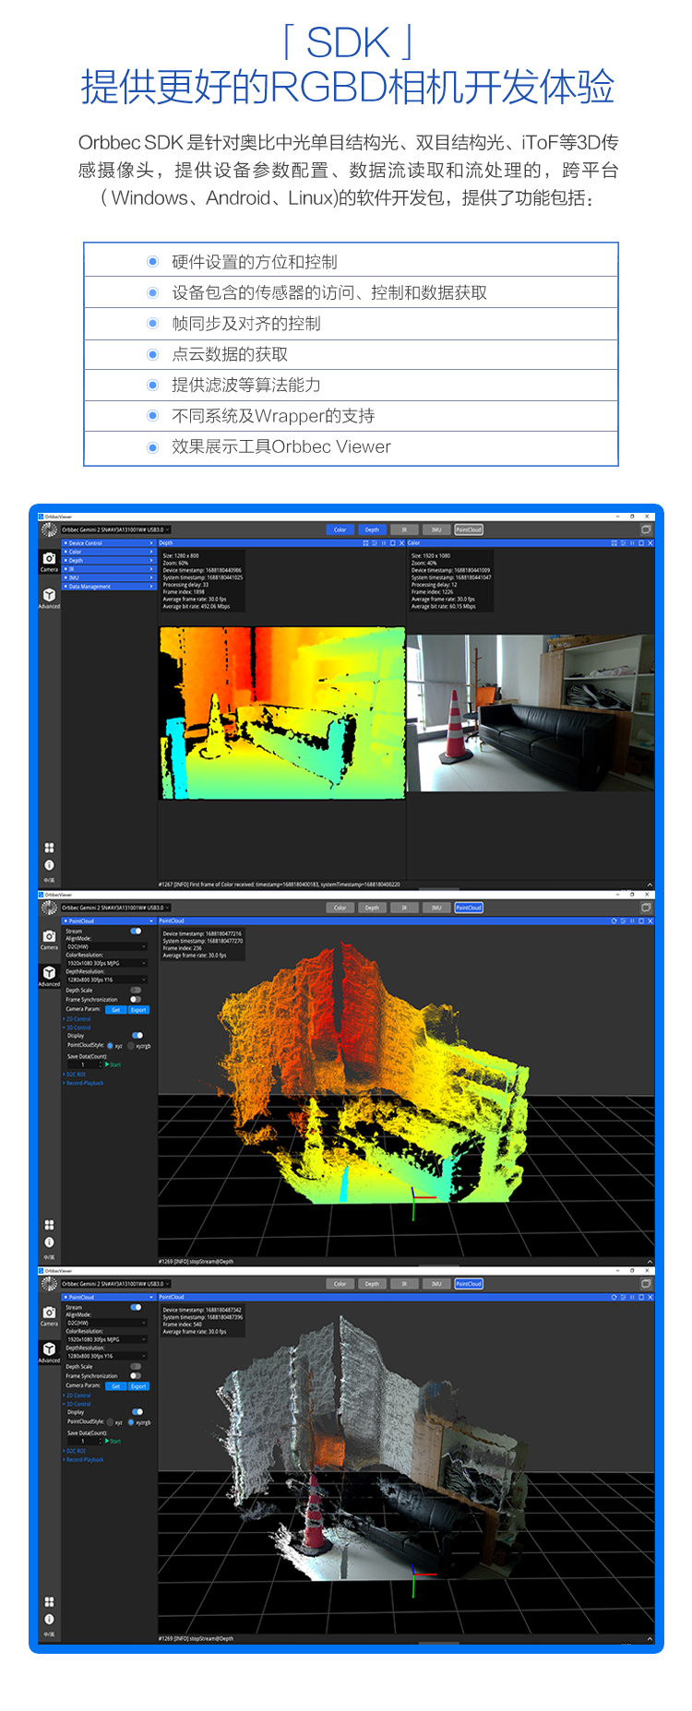This screenshot has height=1711, width=692.
Task: Enable Frame Synchronization in the middle window
Action: pos(136,1000)
